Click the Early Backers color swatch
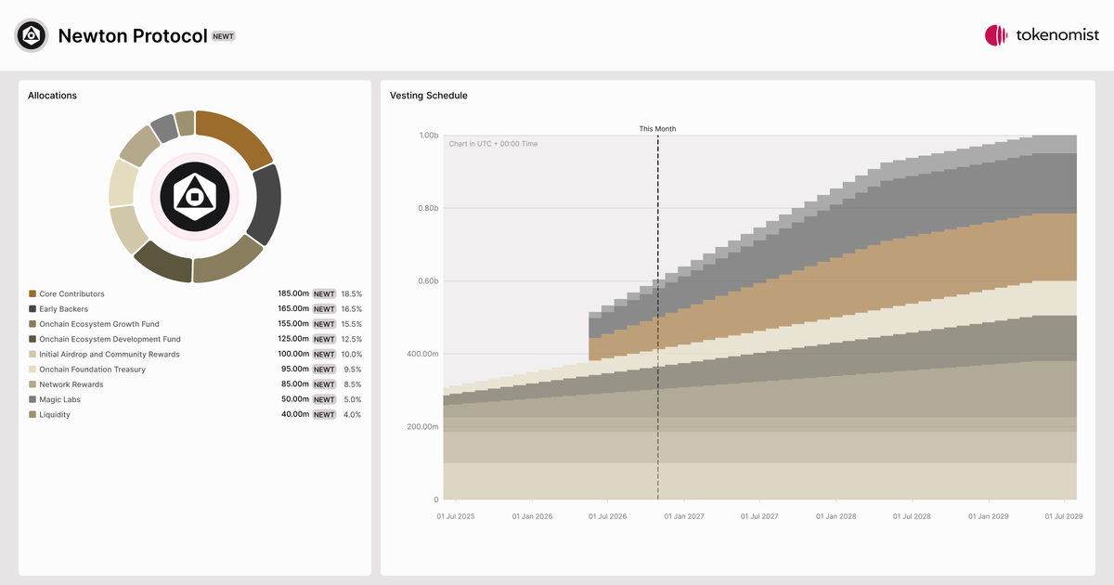The width and height of the screenshot is (1114, 585). [x=32, y=308]
